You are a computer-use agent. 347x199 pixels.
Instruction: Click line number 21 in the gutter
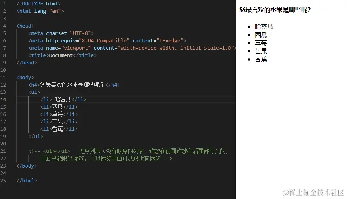3,151
